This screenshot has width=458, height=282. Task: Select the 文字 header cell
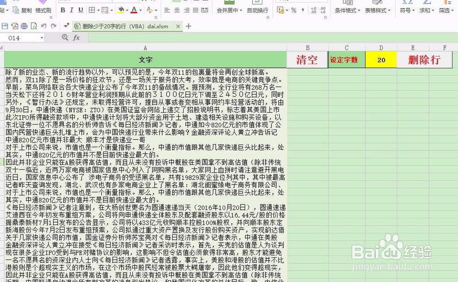pos(146,60)
